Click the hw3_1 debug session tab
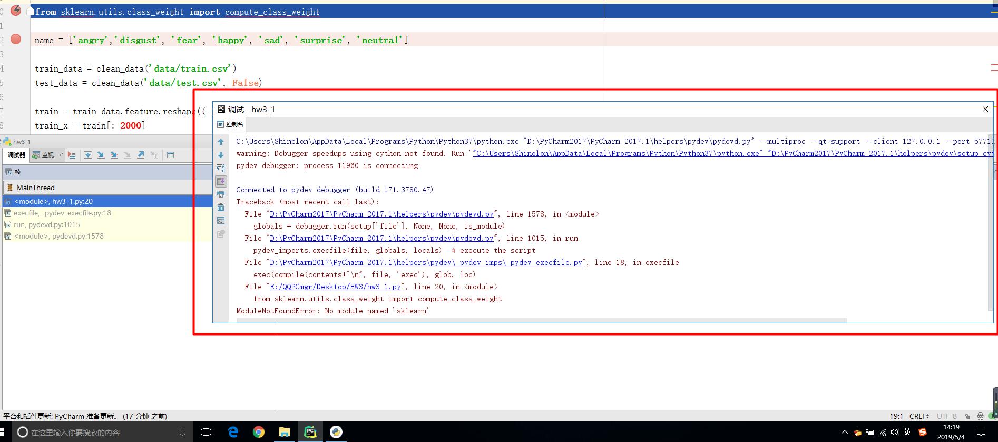Viewport: 998px width, 442px height. (x=17, y=141)
